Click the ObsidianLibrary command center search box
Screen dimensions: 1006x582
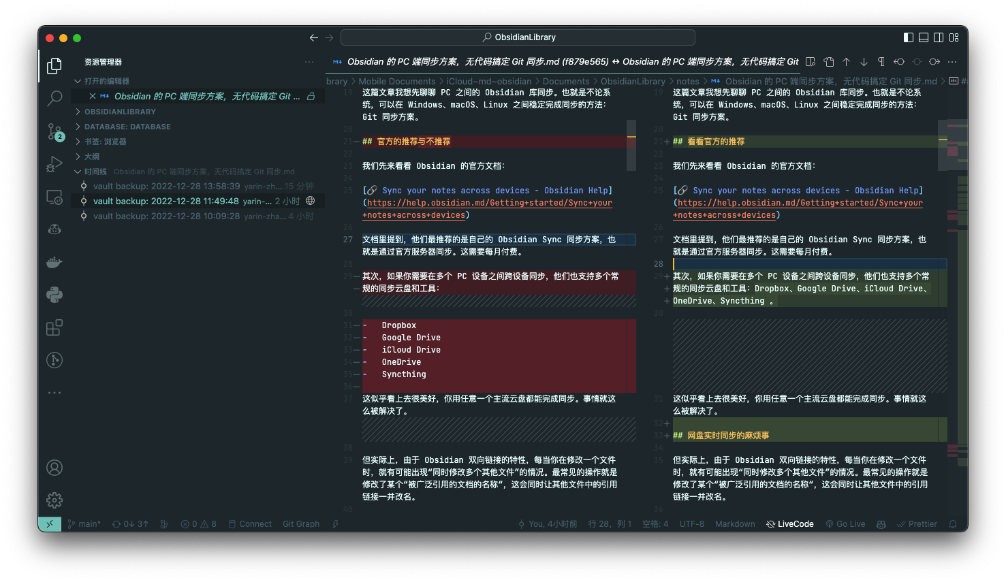(518, 37)
